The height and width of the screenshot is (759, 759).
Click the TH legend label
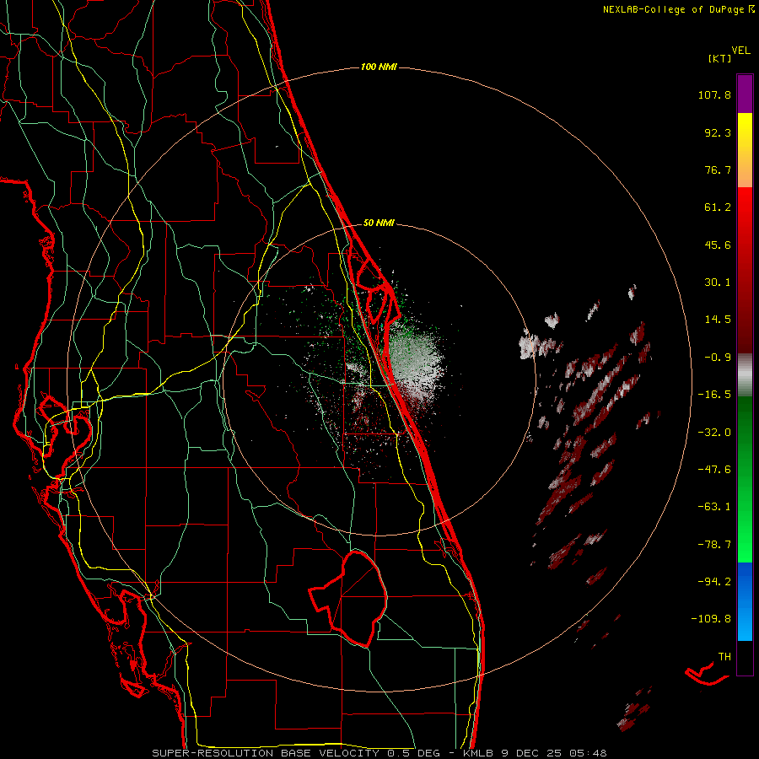tap(724, 657)
